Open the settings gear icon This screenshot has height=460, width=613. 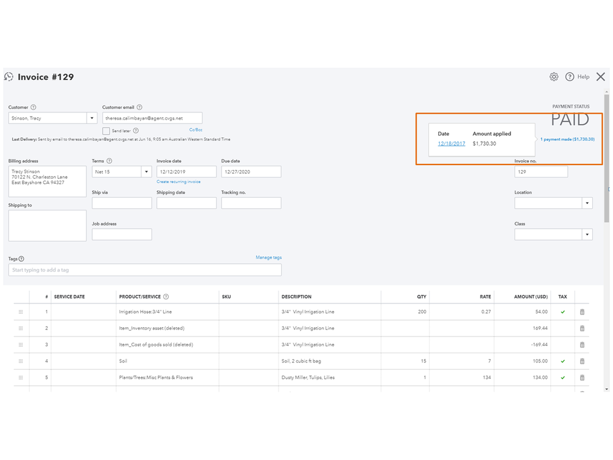tap(553, 77)
